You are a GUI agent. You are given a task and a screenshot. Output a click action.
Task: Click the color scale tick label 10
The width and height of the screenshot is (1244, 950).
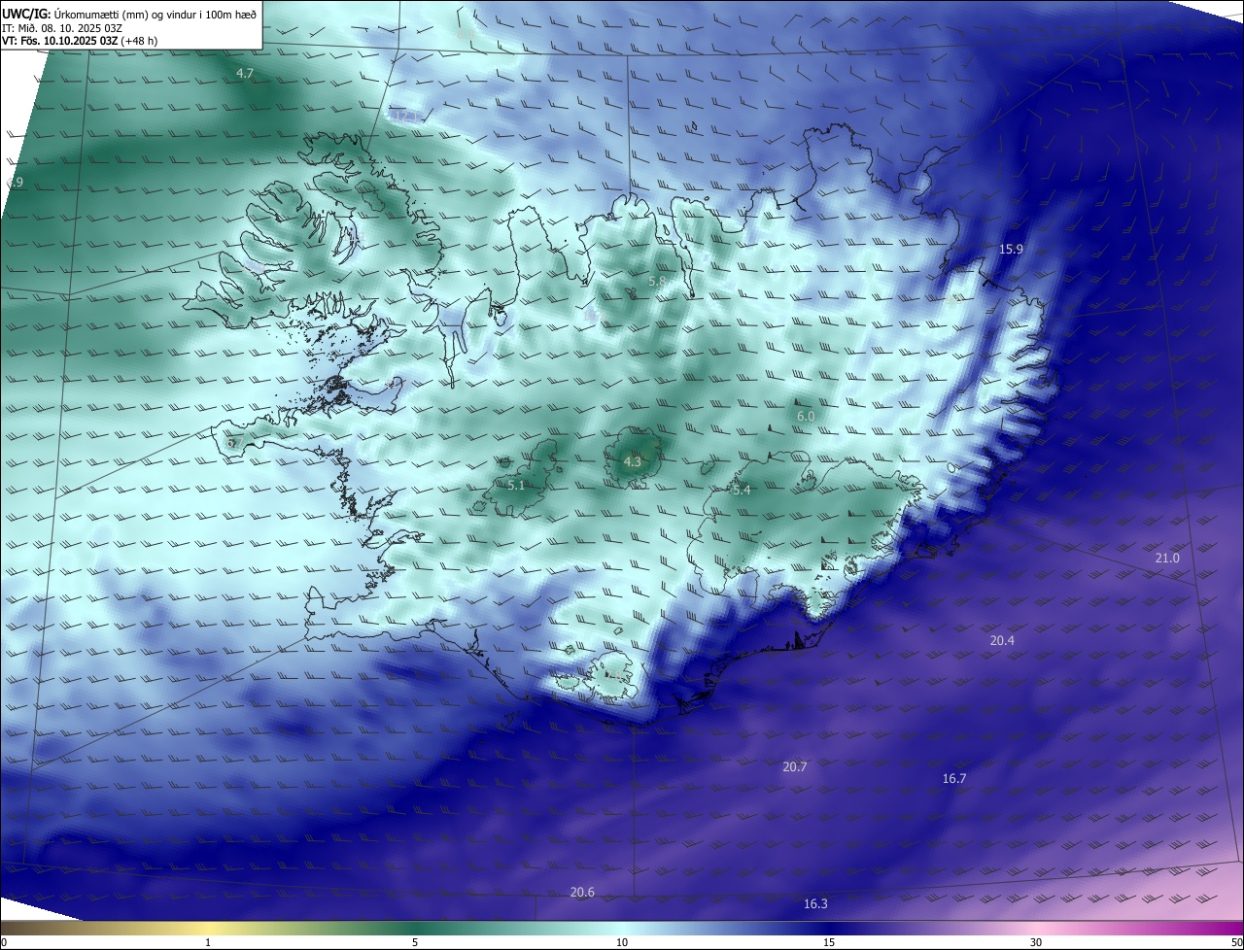[x=622, y=942]
